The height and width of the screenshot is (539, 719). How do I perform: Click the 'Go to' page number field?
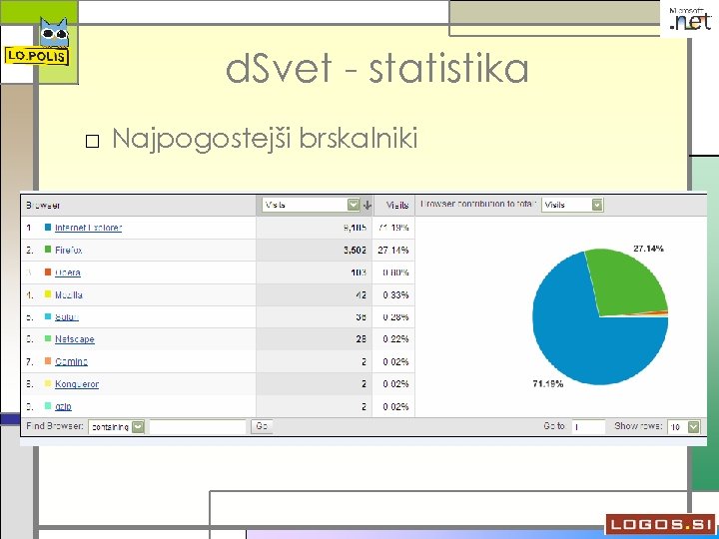pos(588,427)
